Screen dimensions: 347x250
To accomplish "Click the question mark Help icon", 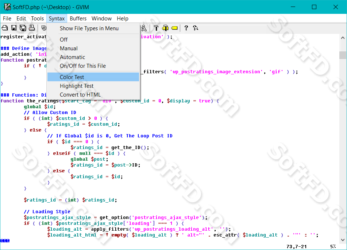I will click(186, 28).
